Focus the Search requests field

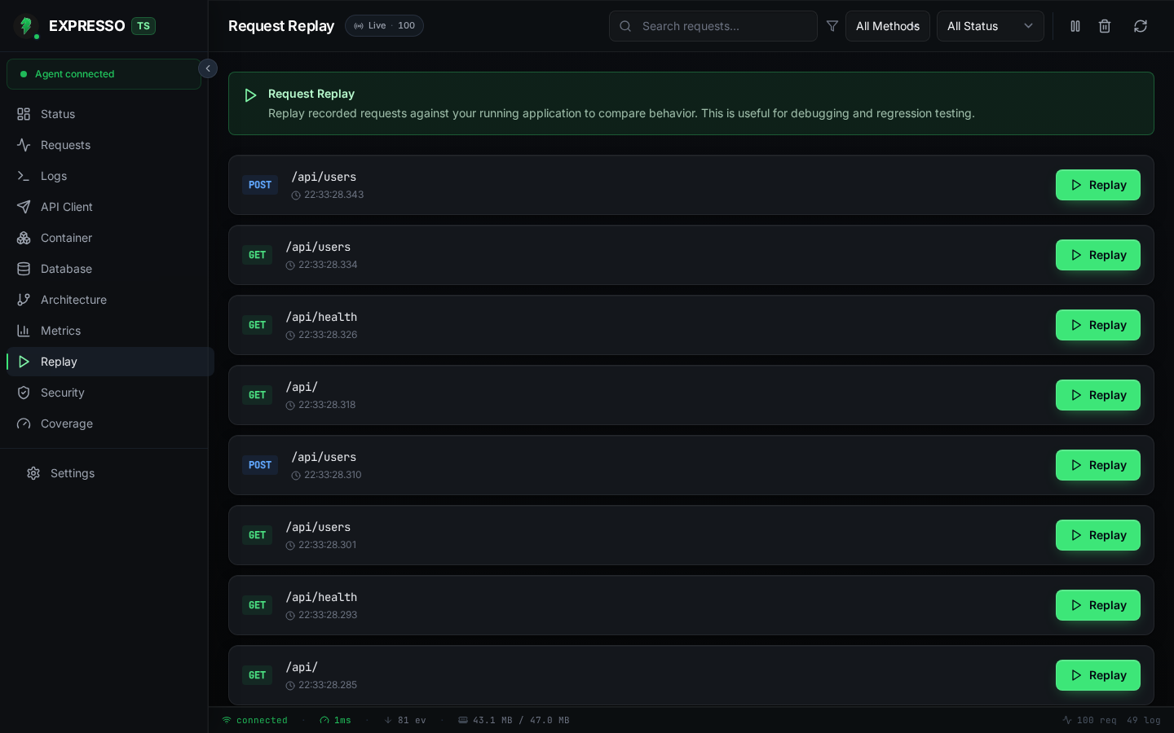click(713, 26)
